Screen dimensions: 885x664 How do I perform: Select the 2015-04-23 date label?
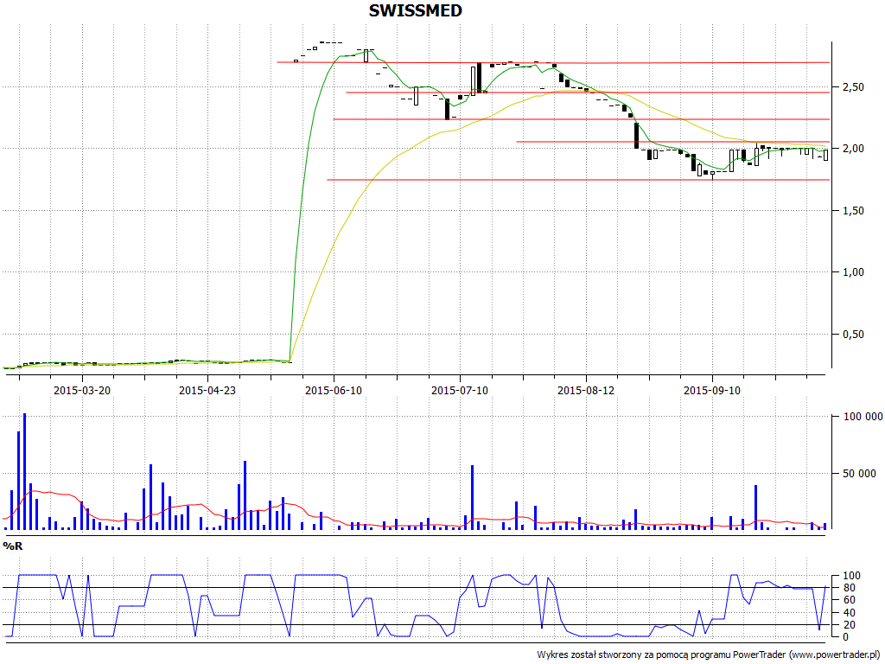tap(207, 390)
